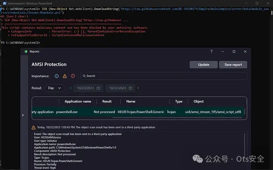Click the 'Component: AMSI Protection' detail line

click(52, 151)
